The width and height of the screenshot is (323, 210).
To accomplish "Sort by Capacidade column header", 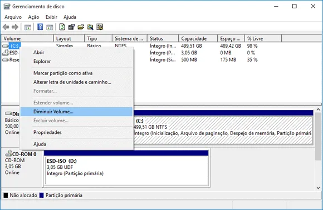I will point(198,38).
